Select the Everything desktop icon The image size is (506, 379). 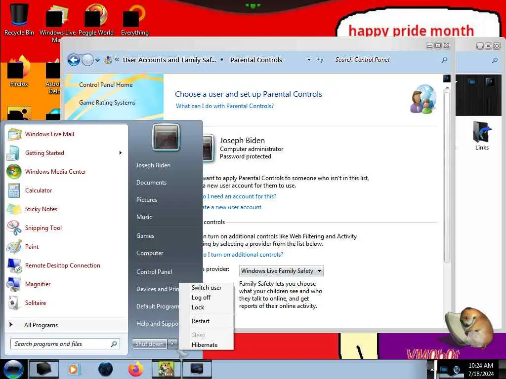click(134, 19)
